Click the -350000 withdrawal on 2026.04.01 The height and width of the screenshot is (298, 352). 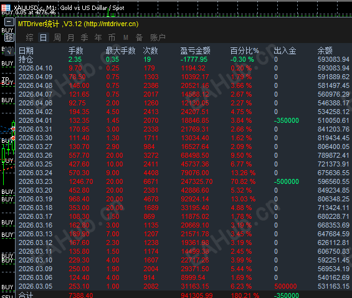click(x=287, y=120)
